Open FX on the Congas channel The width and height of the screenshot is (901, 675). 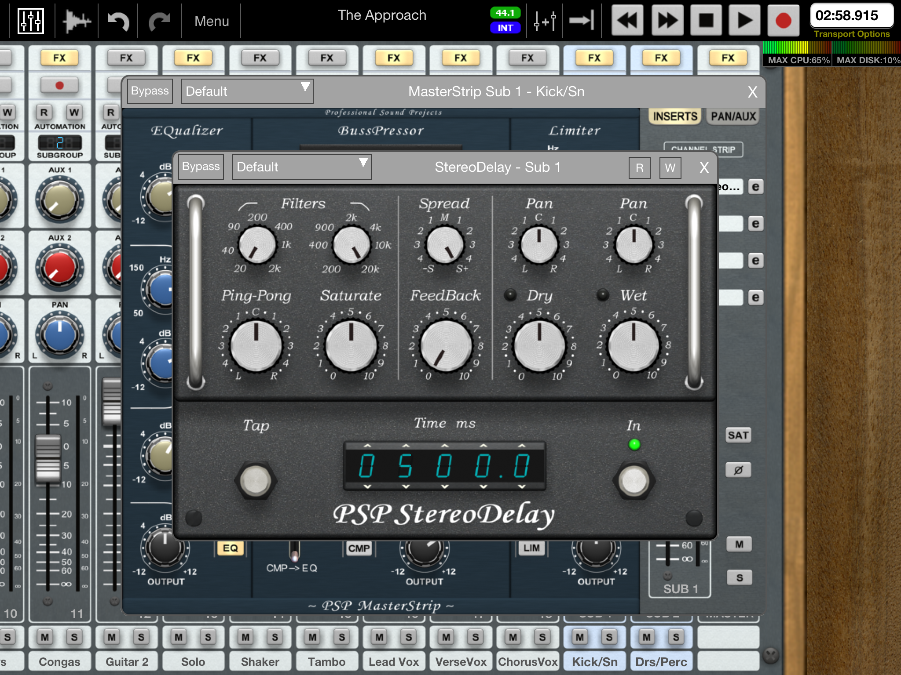[x=59, y=58]
